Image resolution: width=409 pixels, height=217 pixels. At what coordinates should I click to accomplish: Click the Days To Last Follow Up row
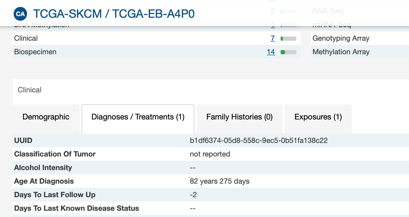211,195
